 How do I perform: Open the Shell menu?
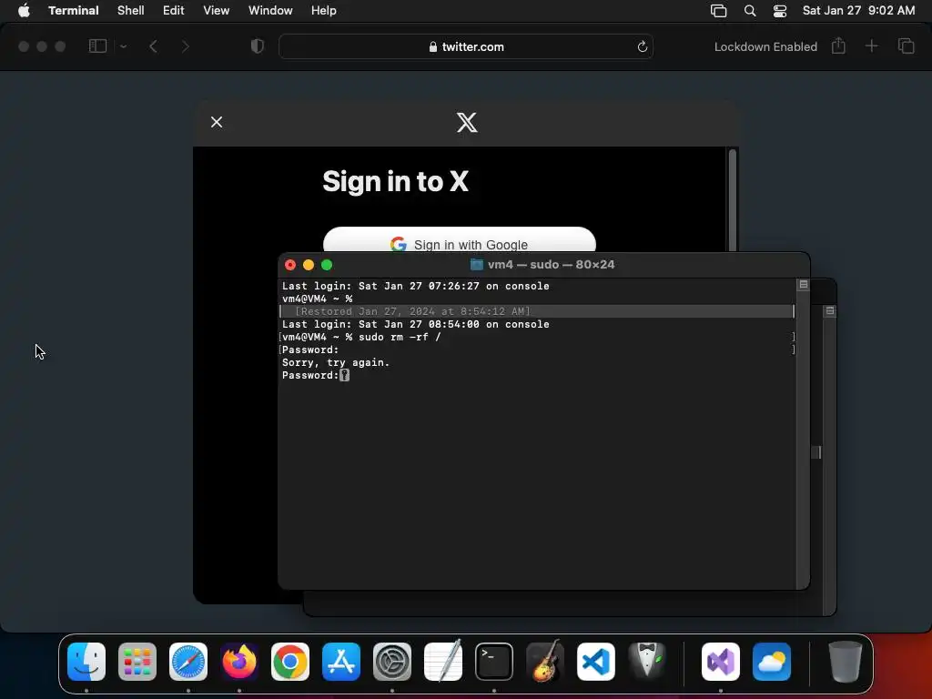click(x=131, y=11)
